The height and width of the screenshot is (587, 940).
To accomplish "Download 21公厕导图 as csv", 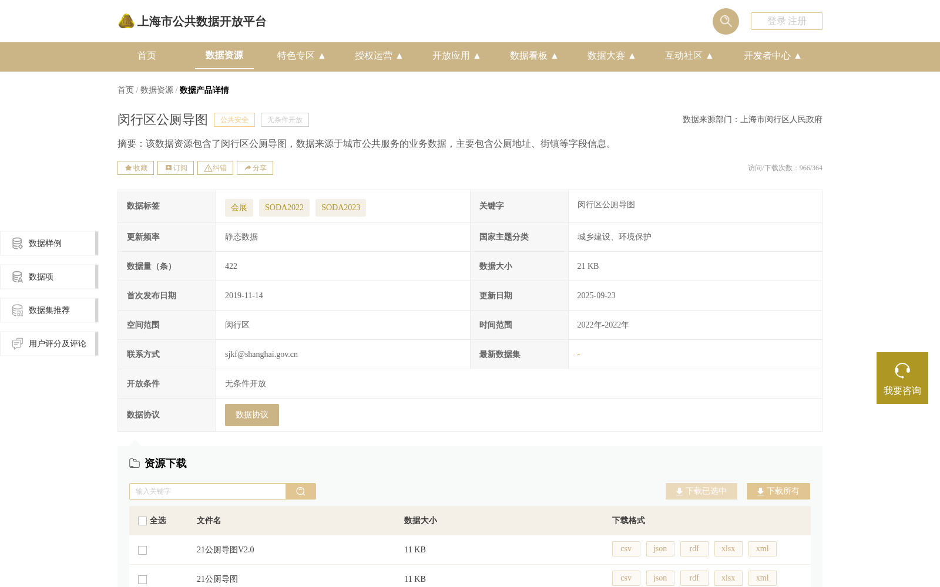I will (x=626, y=578).
